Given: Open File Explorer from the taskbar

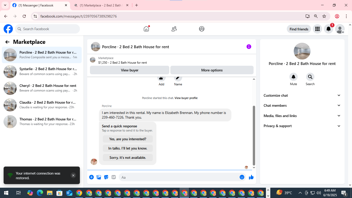Looking at the screenshot, I should click(x=50, y=193).
